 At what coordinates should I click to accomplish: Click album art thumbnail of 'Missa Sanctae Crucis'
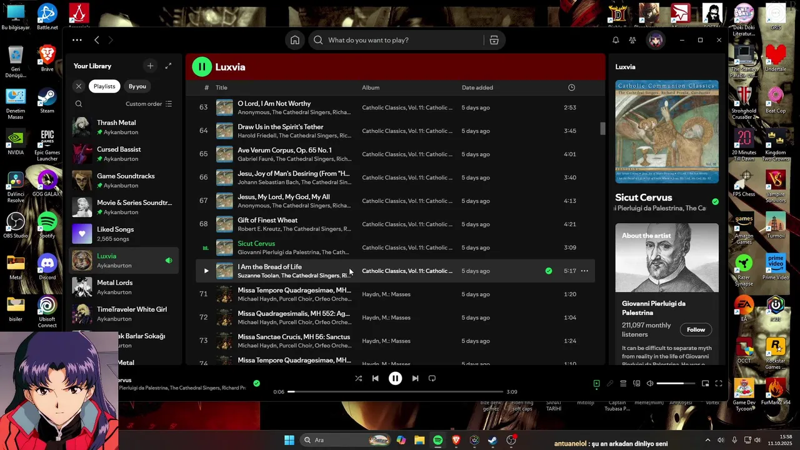(x=224, y=341)
